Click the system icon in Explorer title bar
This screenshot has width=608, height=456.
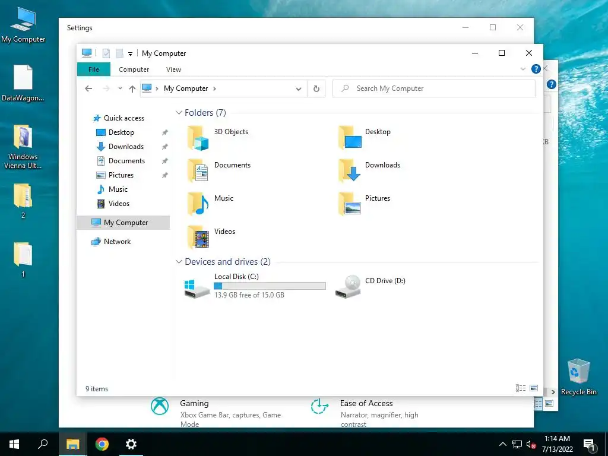click(x=87, y=53)
